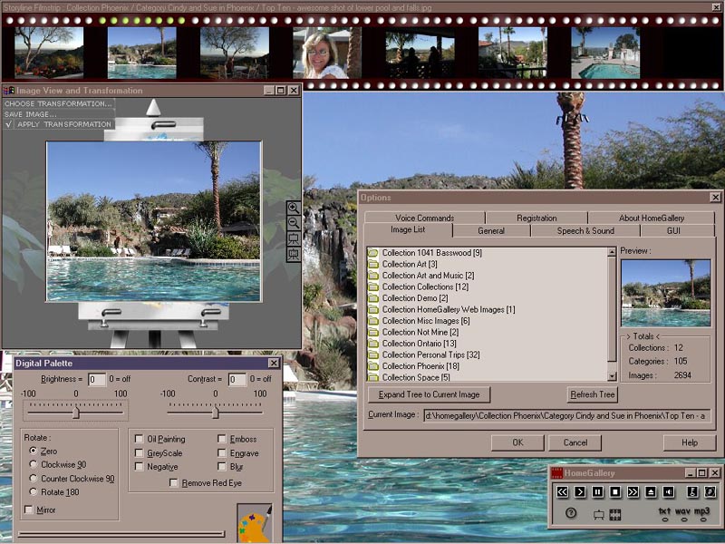Click the rewind double-arrow button in HomeGallery
The height and width of the screenshot is (544, 725).
pyautogui.click(x=562, y=491)
